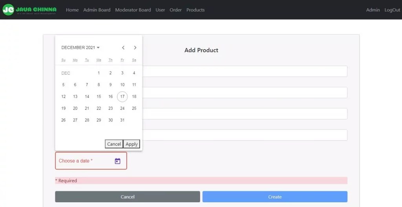Open Products in navigation bar
The height and width of the screenshot is (207, 402).
[x=196, y=10]
